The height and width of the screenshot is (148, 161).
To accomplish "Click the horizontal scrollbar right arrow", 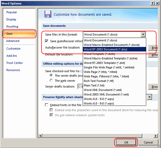I will tap(156, 136).
